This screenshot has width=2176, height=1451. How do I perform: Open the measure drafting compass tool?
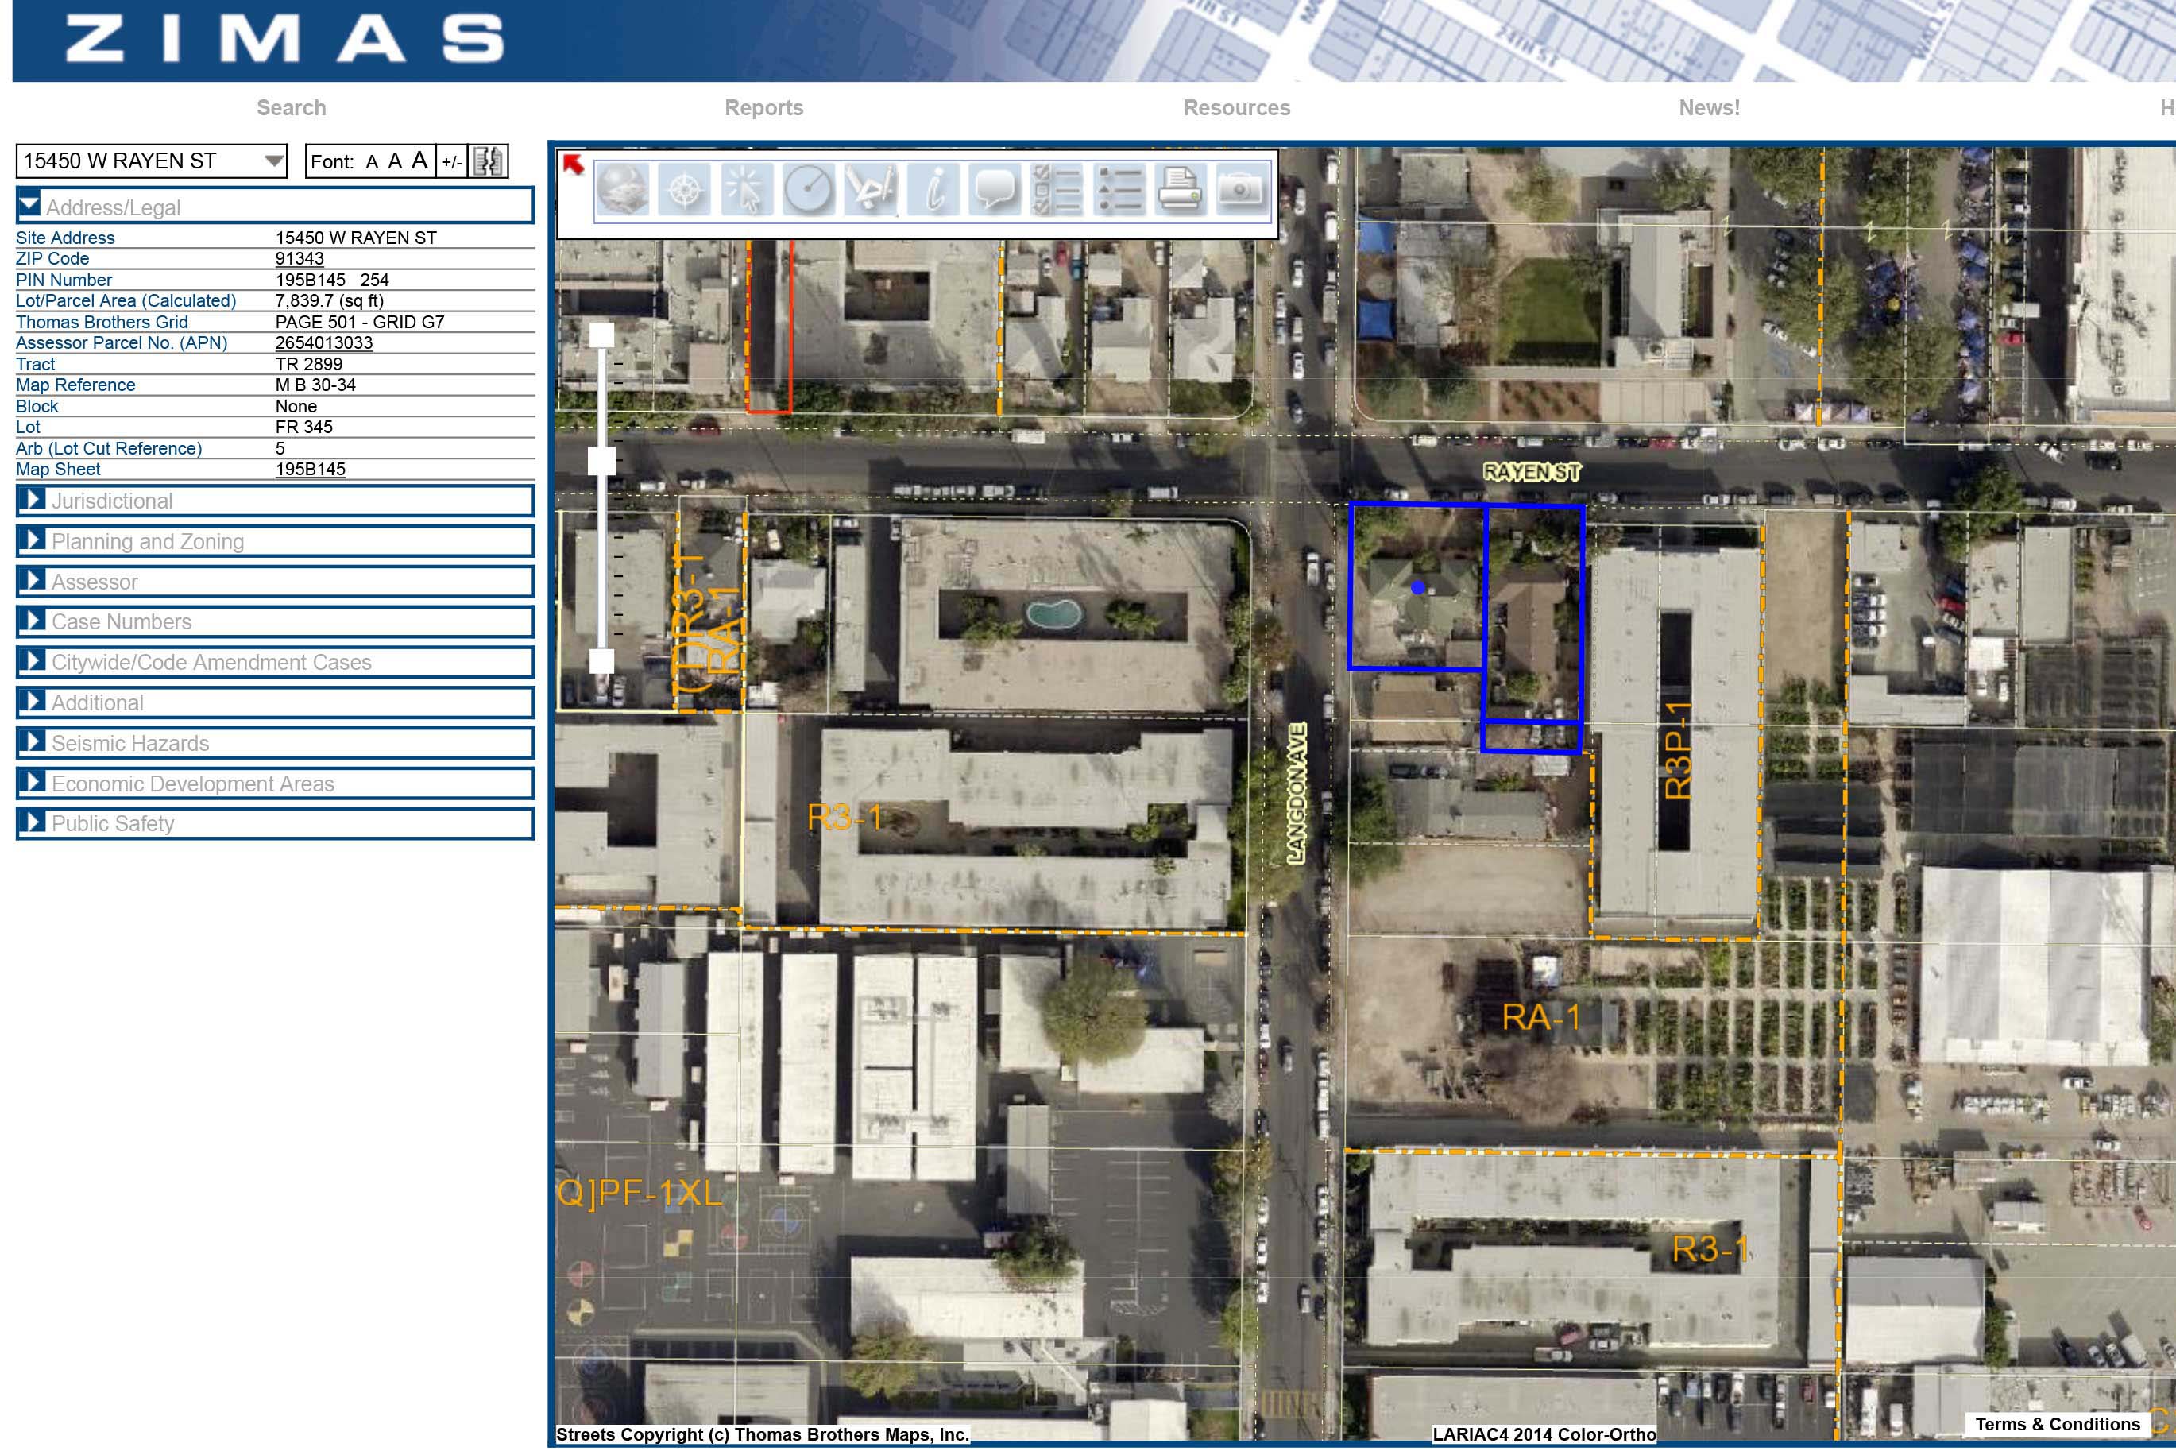pyautogui.click(x=871, y=191)
